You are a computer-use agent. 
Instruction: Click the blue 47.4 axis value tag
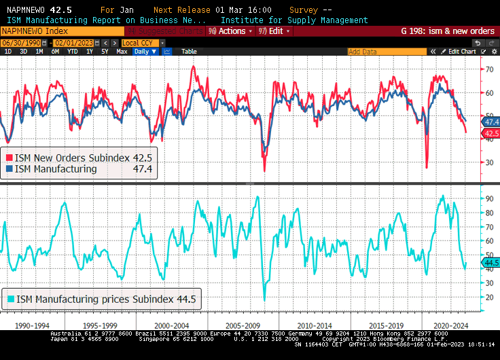(490, 122)
